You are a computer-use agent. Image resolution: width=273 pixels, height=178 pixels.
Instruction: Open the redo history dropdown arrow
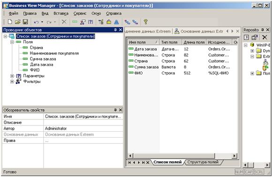tap(55, 22)
